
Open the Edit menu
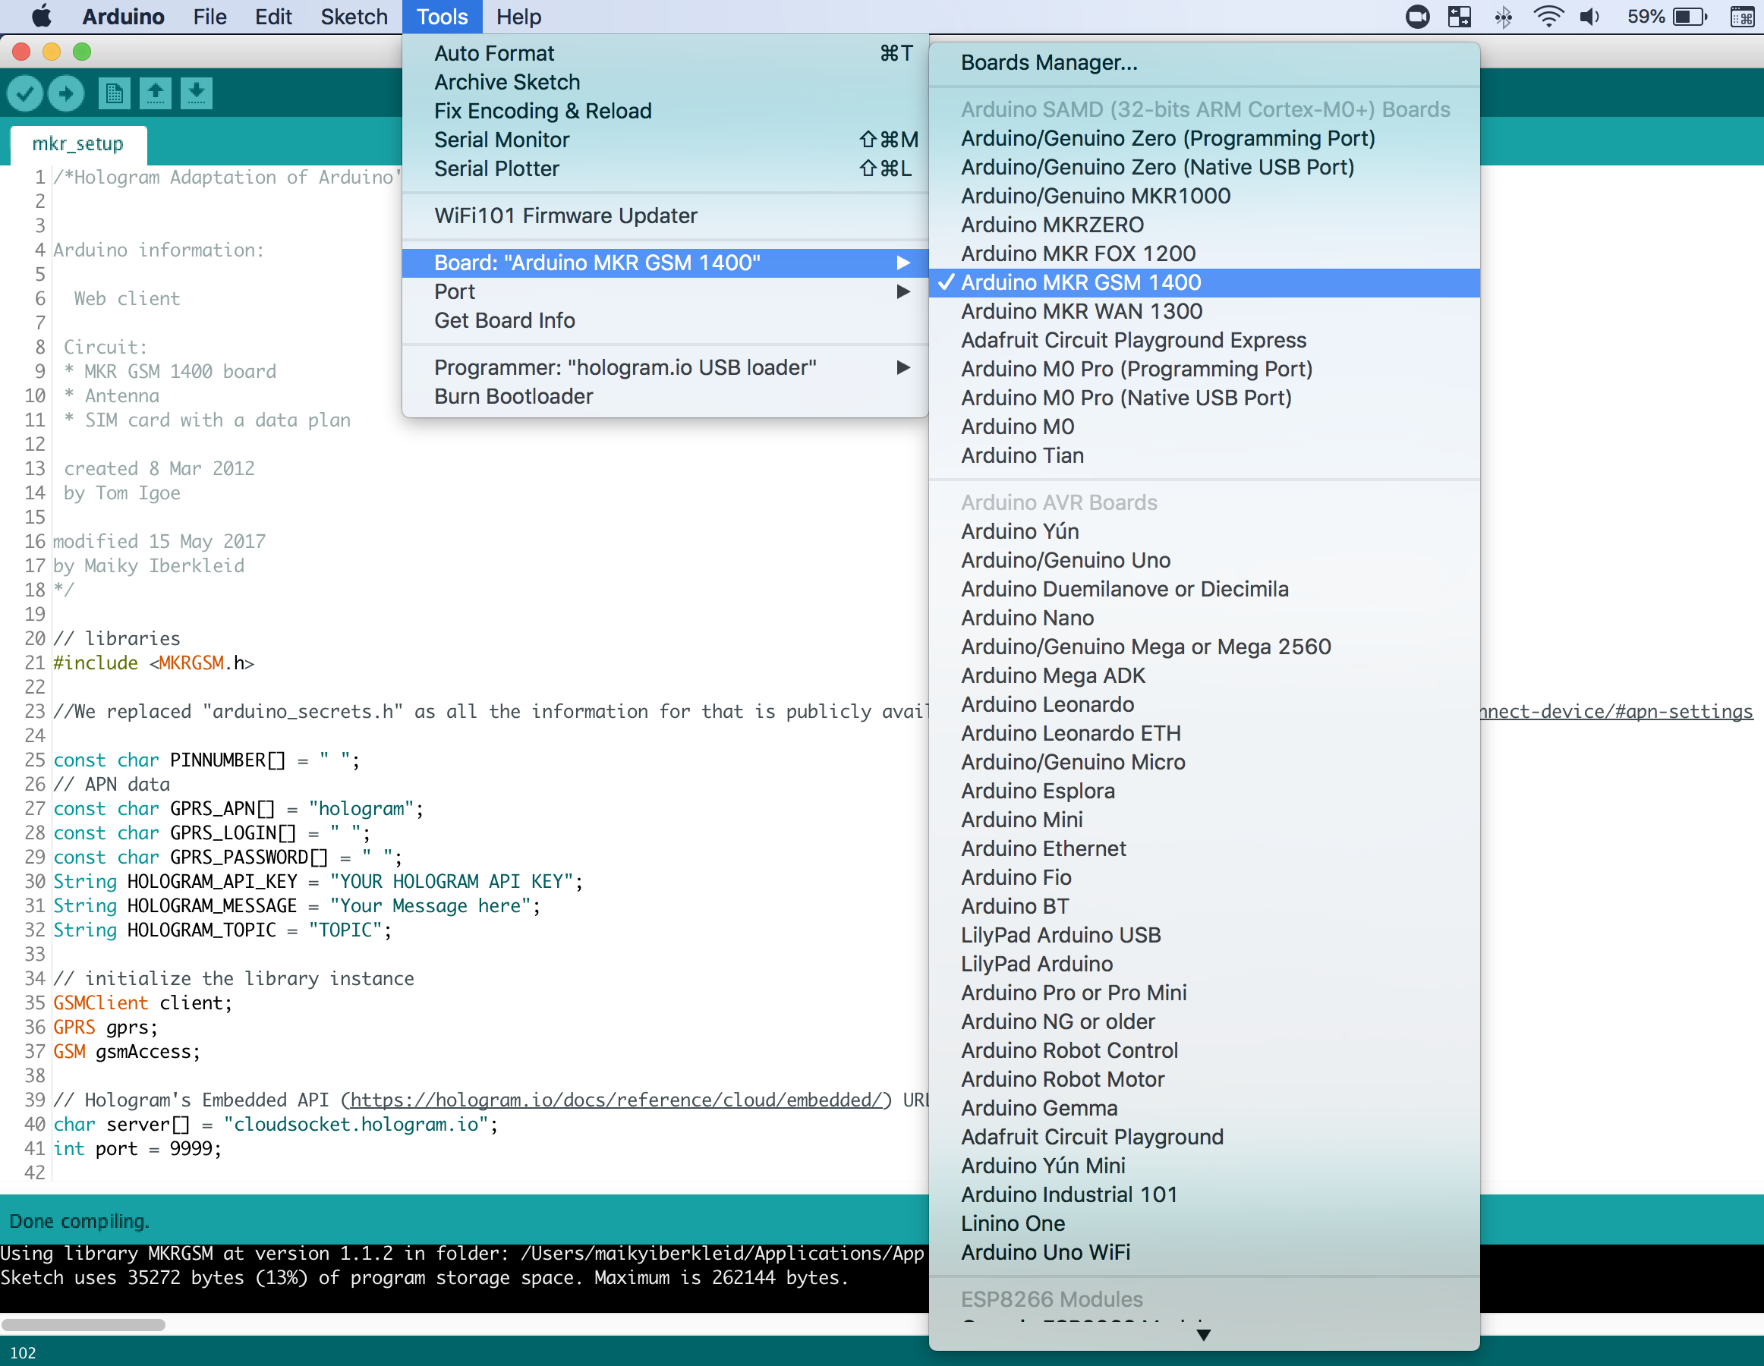coord(273,16)
